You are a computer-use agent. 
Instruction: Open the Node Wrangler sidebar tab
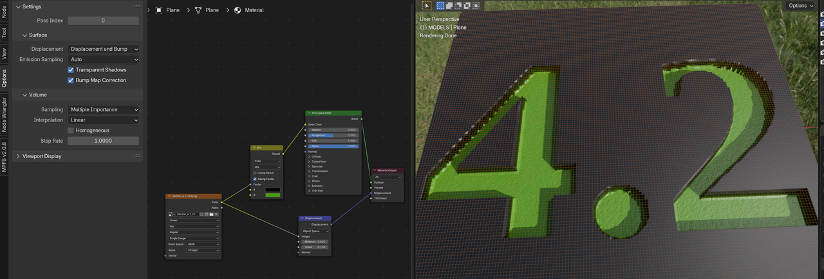point(4,114)
